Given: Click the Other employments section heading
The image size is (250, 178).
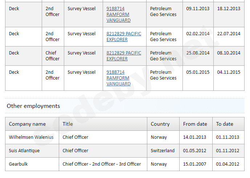Looking at the screenshot, I should pyautogui.click(x=33, y=106).
